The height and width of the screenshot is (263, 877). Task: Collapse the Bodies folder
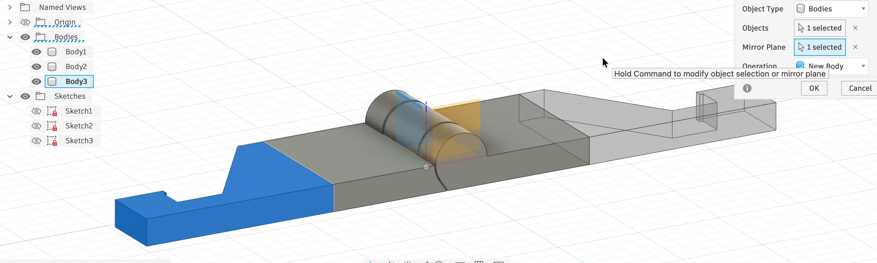pyautogui.click(x=10, y=37)
